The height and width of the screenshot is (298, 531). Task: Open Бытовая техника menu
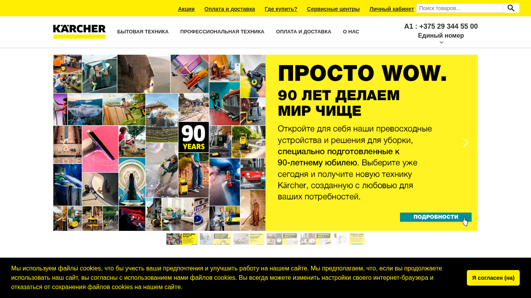[x=143, y=32]
